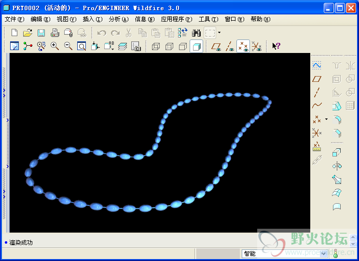Click the Sketch tool icon
Screen dimensions: 359x261
[x=317, y=65]
